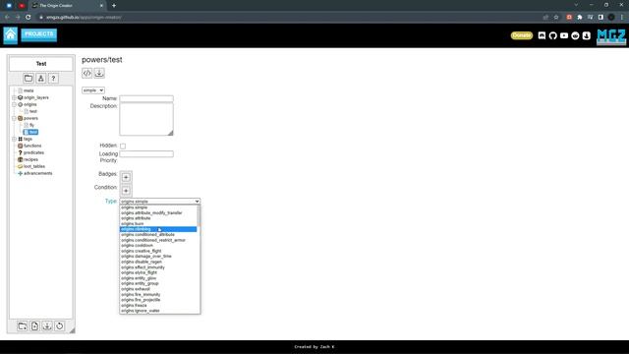Choose origins:conditioned_attribute option

point(158,234)
